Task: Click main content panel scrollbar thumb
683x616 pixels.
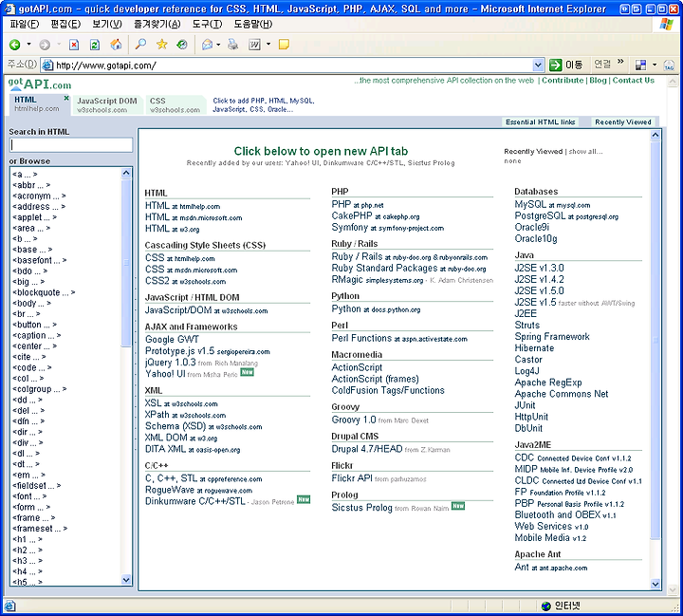Action: click(655, 340)
